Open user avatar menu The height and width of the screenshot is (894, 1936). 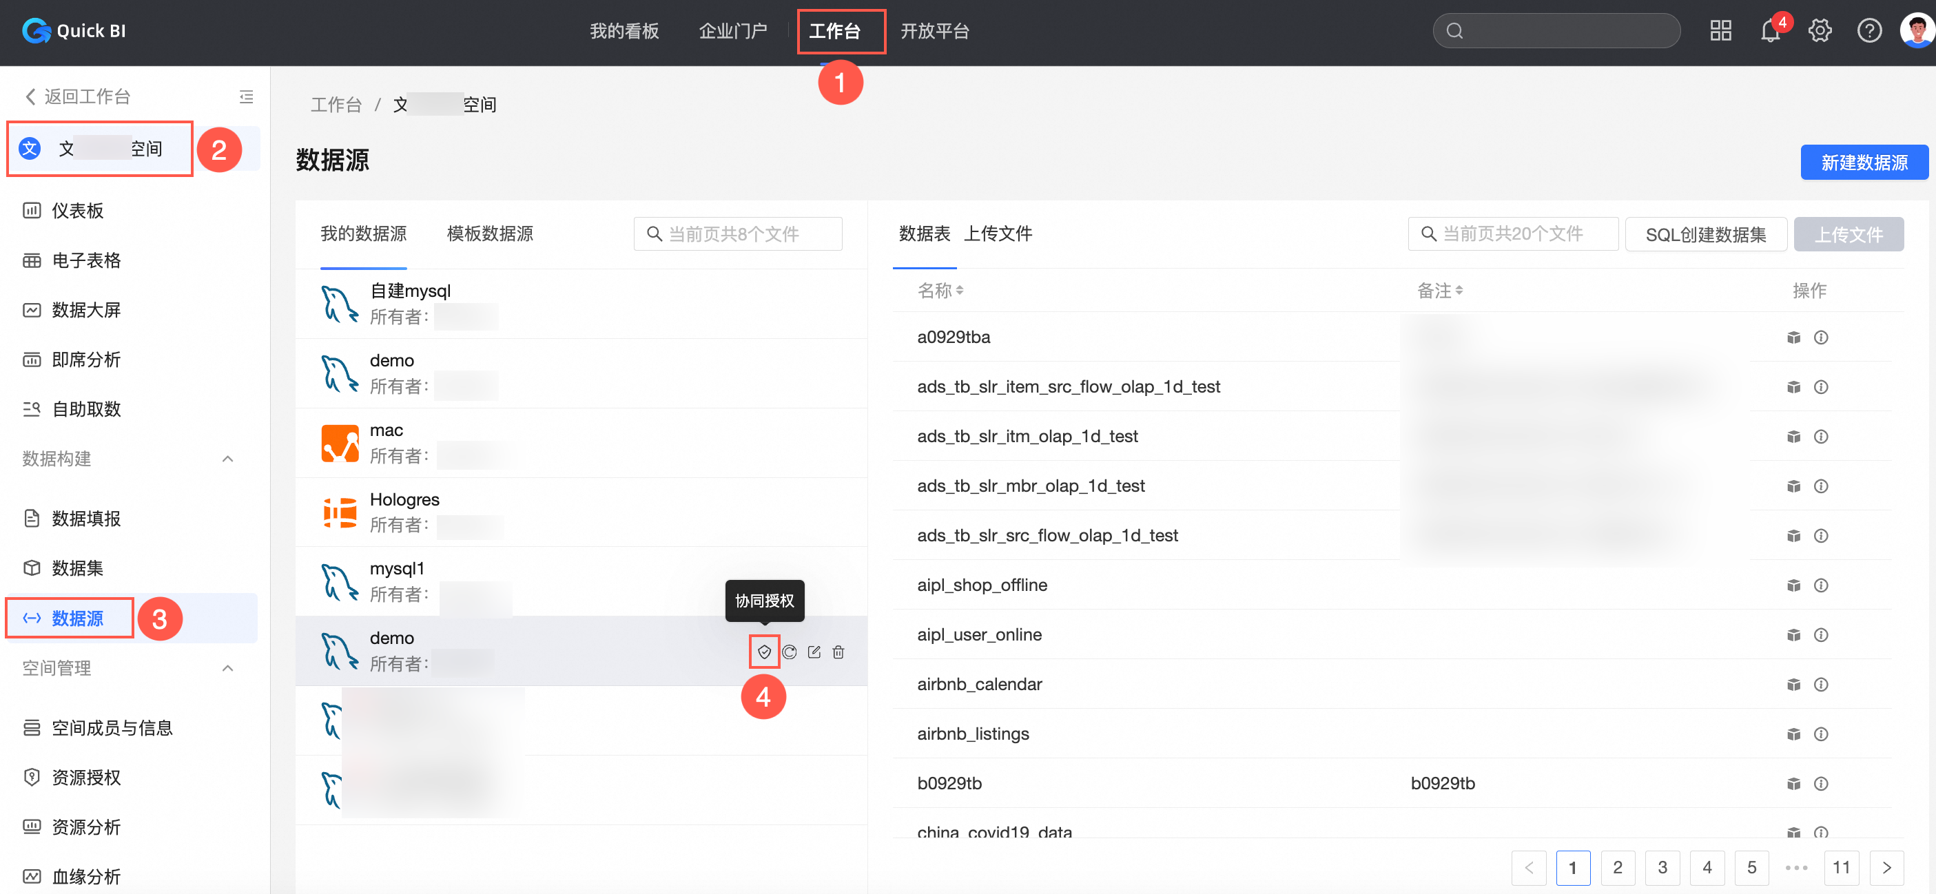coord(1916,31)
